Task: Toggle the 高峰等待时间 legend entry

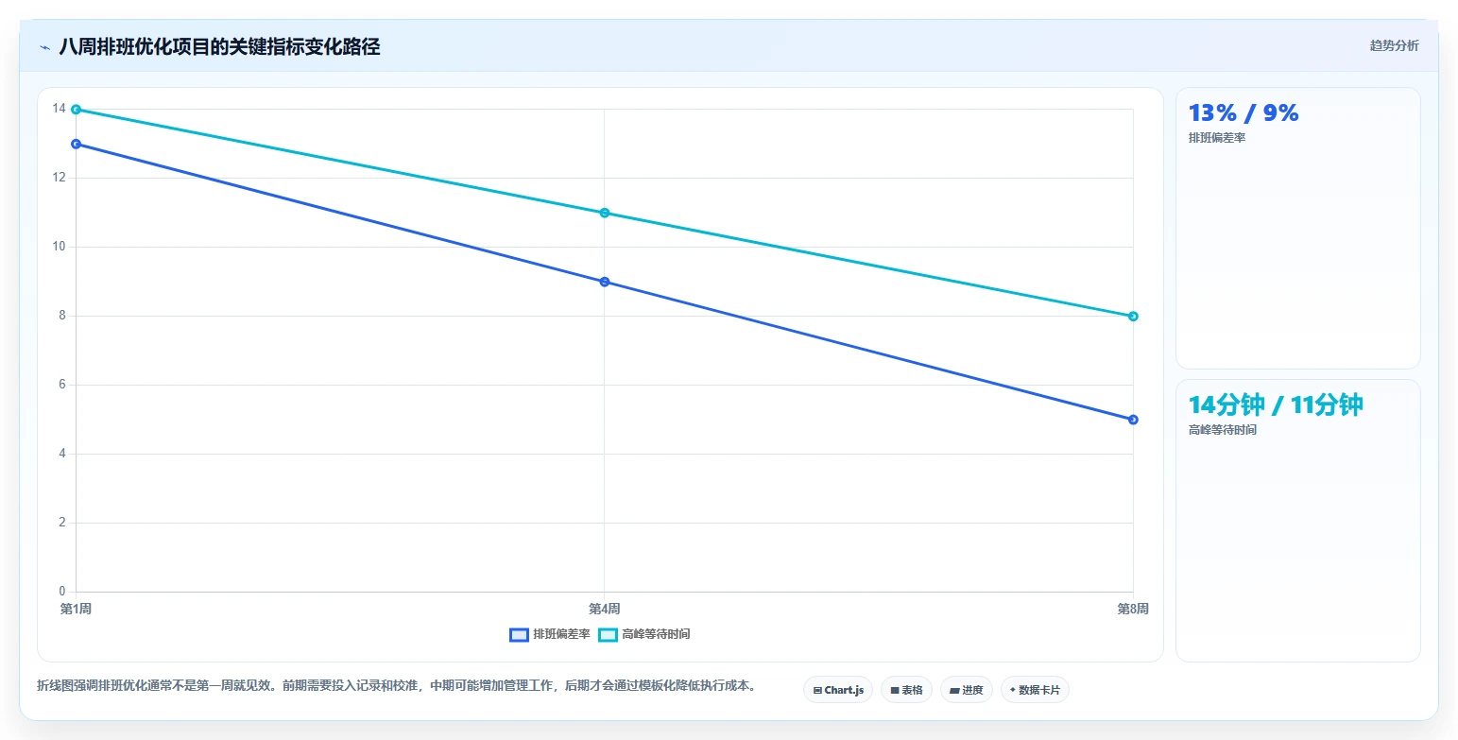Action: (644, 634)
